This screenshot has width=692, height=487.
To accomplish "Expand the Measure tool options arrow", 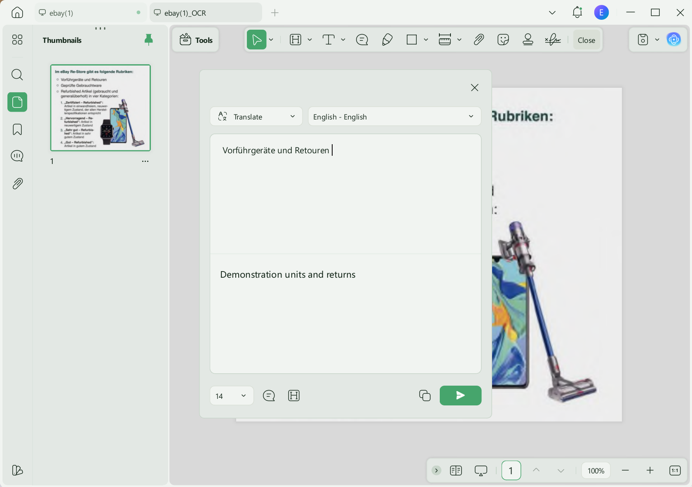I will [459, 40].
